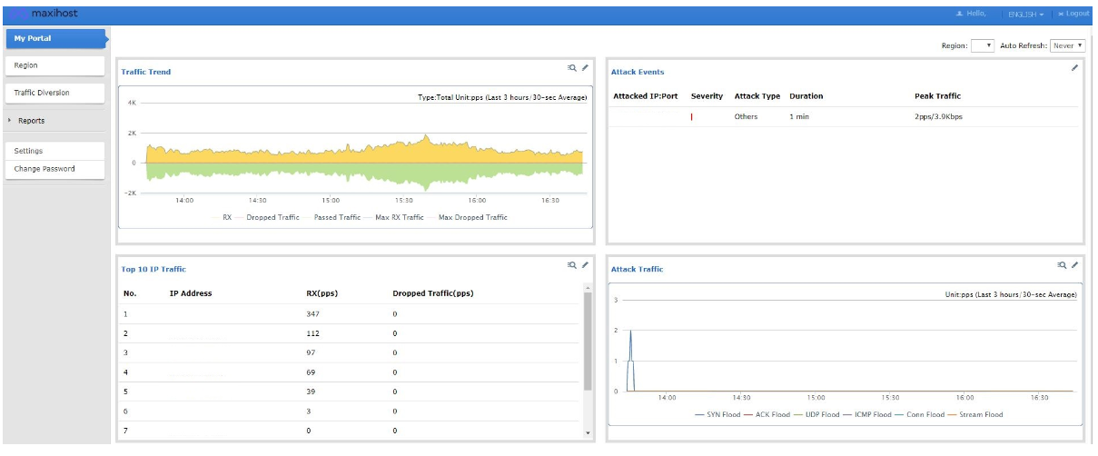The width and height of the screenshot is (1098, 456).
Task: Edit the Top 10 IP Traffic panel via pencil
Action: (585, 264)
